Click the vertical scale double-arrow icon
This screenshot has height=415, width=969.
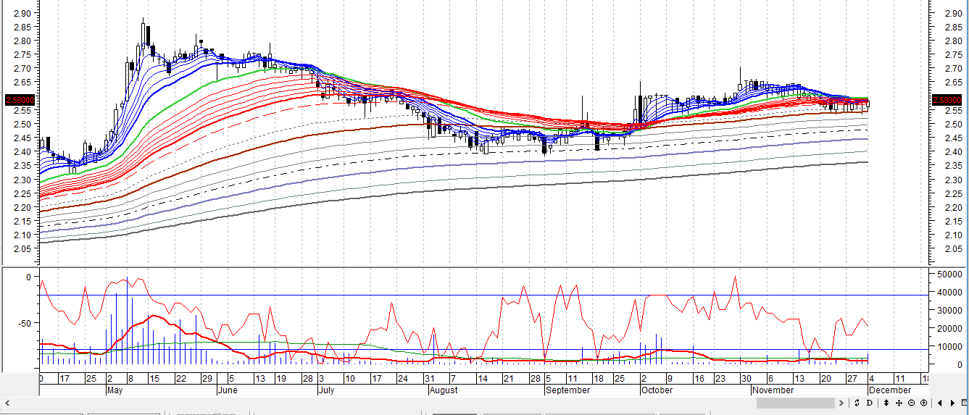(x=886, y=403)
